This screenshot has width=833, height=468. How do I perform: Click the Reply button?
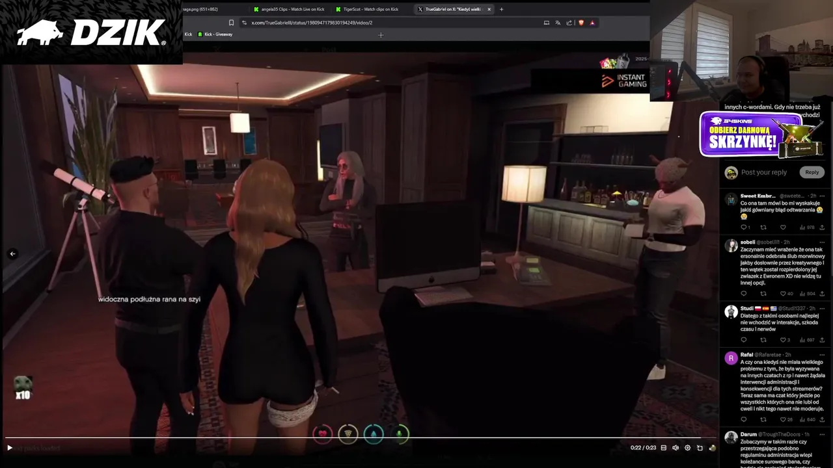pos(812,172)
